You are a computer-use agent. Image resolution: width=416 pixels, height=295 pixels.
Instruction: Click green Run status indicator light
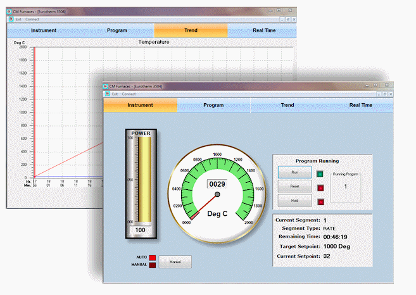(320, 174)
